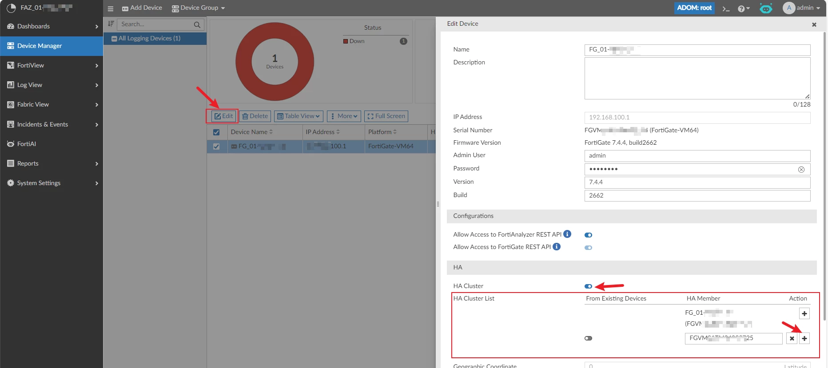Add new HA member with plus button
828x368 pixels.
(x=804, y=338)
